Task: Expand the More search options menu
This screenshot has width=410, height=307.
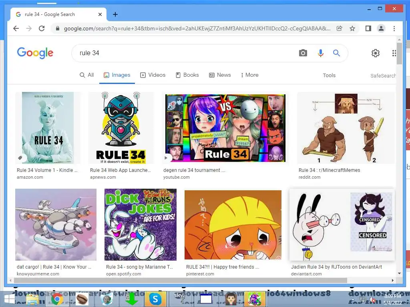Action: 250,75
